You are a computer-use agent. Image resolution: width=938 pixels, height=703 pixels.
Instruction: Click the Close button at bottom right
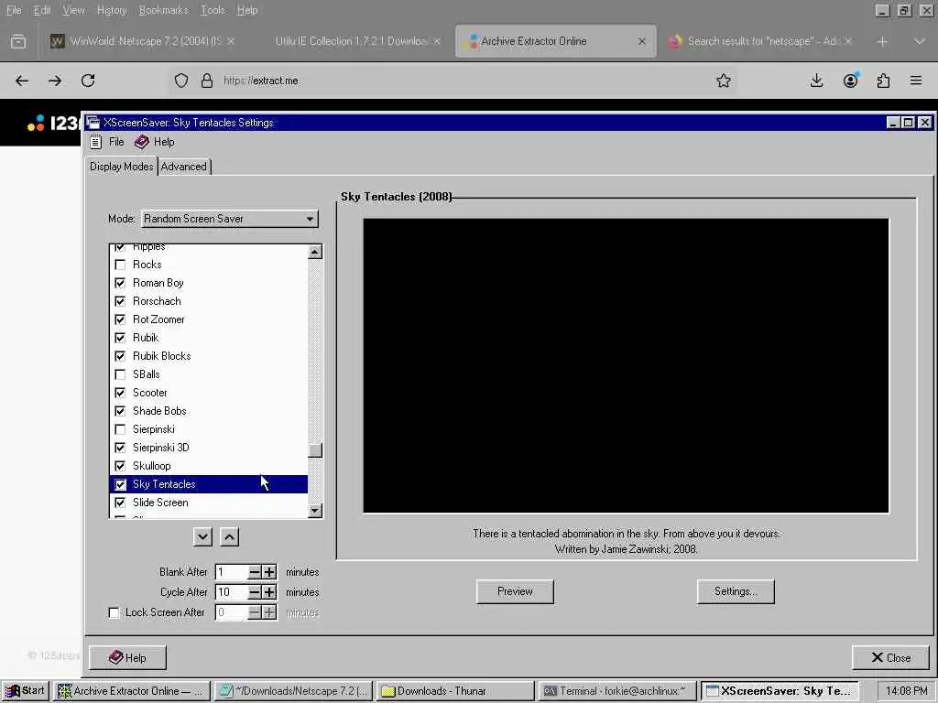pyautogui.click(x=890, y=657)
